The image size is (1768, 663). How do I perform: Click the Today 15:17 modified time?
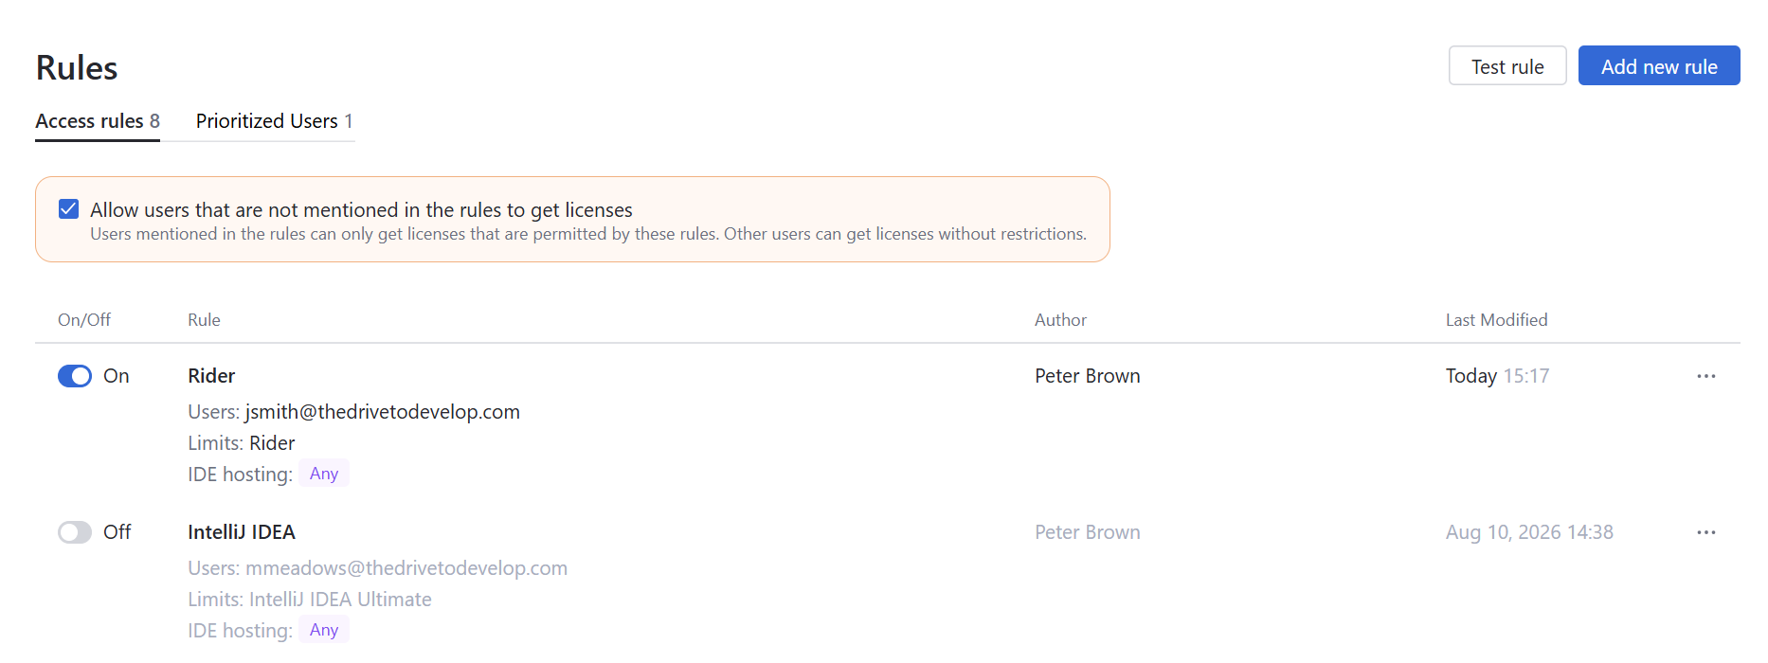coord(1497,376)
